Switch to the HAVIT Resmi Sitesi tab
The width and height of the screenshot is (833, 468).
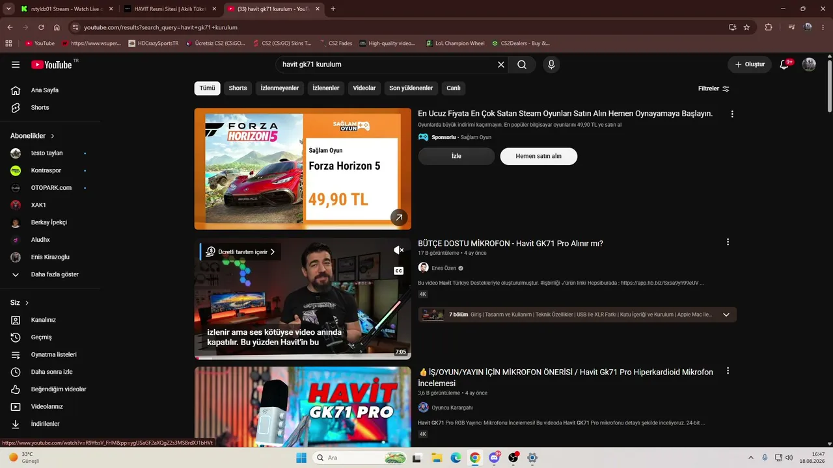coord(171,9)
